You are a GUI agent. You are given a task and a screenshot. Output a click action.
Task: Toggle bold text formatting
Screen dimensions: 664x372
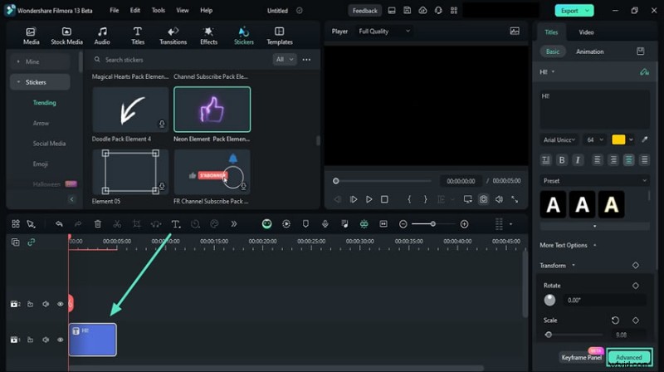[x=562, y=160]
